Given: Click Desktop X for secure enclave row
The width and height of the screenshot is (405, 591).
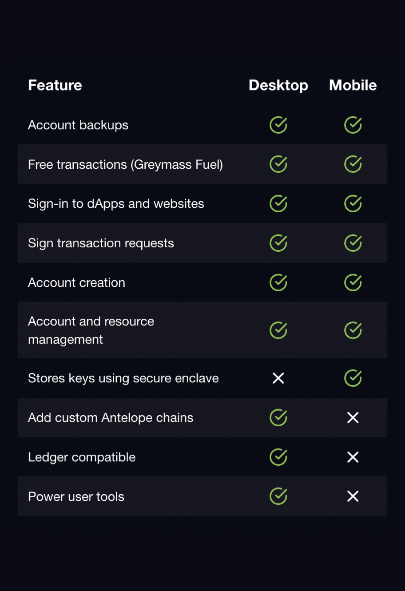Looking at the screenshot, I should (278, 378).
